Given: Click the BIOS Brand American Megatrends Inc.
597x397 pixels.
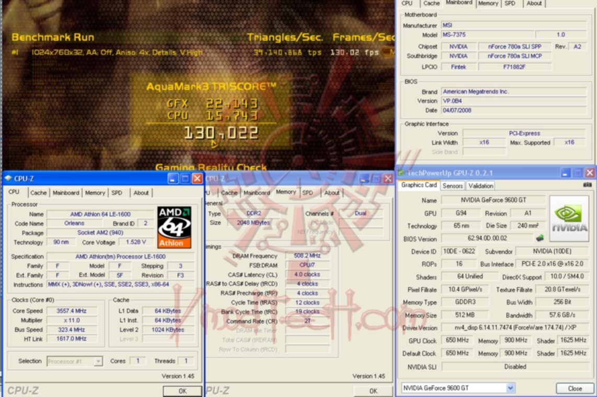Looking at the screenshot, I should [514, 91].
